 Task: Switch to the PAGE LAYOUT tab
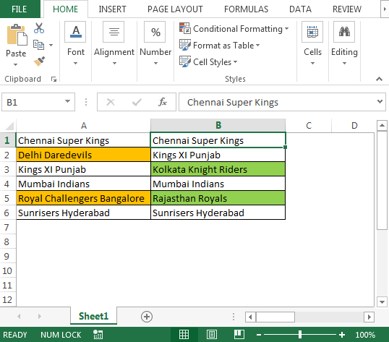[x=175, y=9]
